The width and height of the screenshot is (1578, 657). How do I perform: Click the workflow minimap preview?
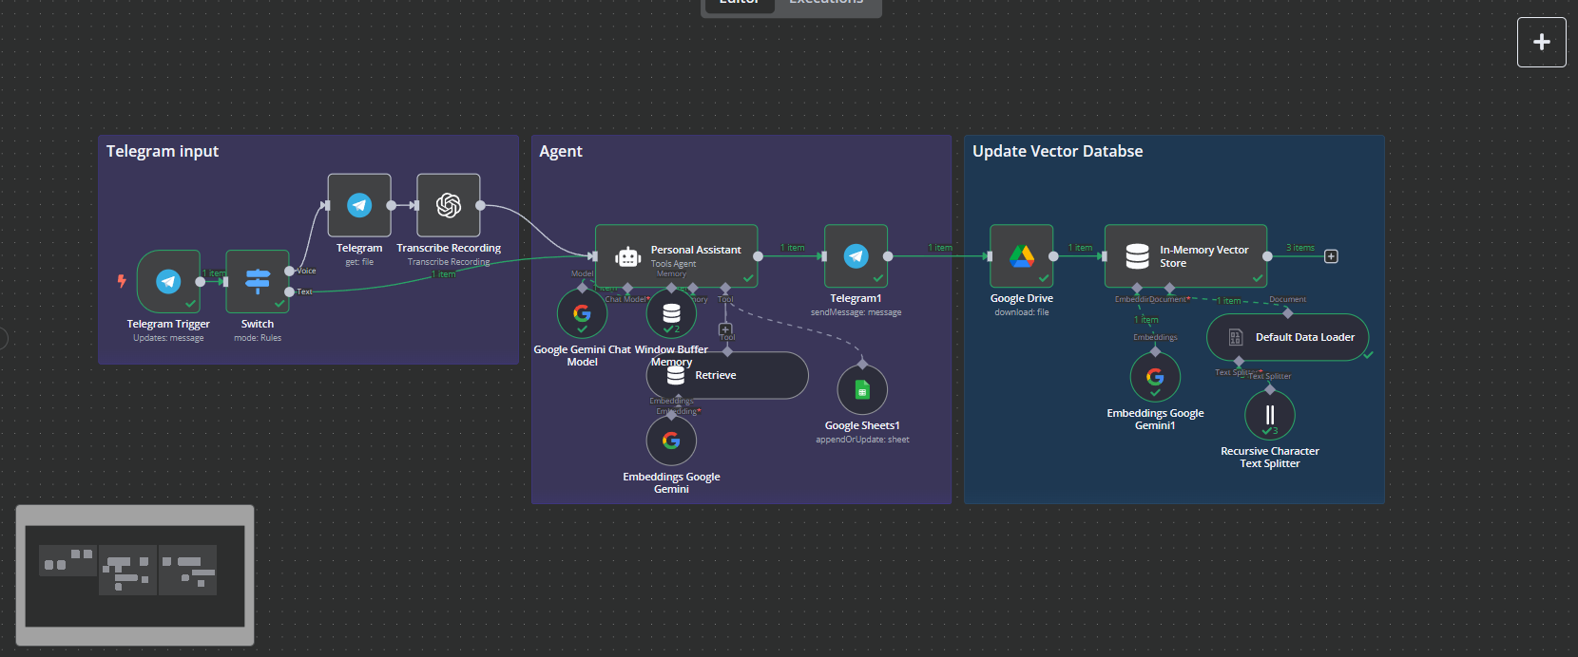pos(135,575)
